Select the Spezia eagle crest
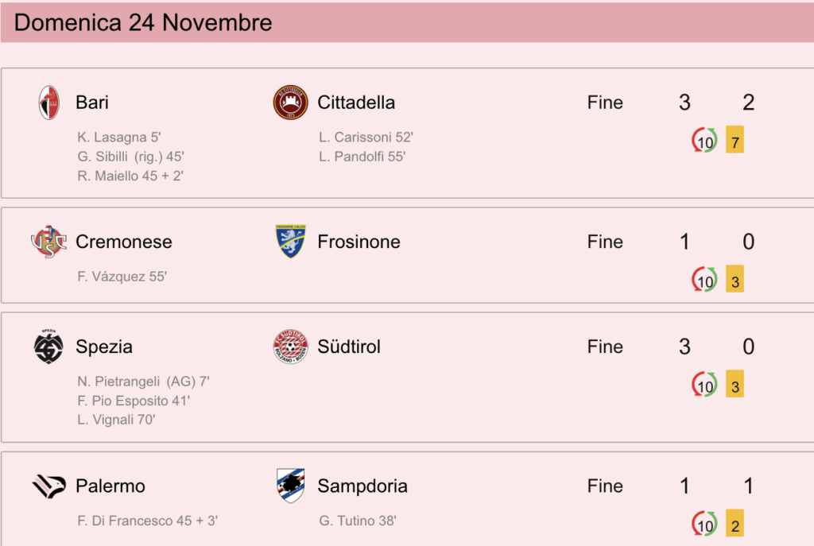Image resolution: width=814 pixels, height=546 pixels. point(48,347)
